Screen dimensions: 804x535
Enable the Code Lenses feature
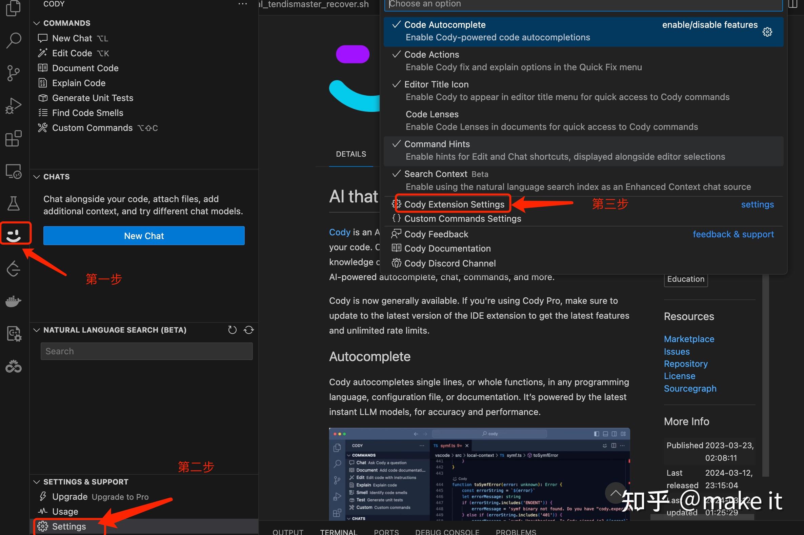(x=431, y=114)
